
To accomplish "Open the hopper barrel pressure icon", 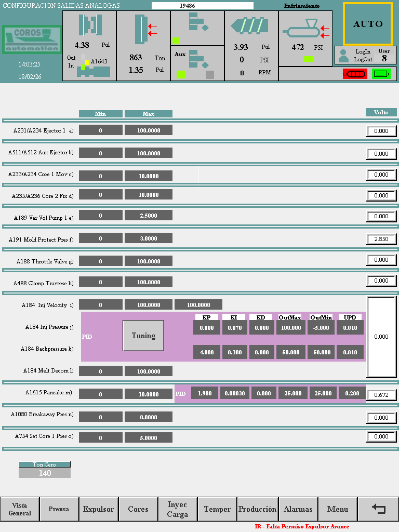I will click(305, 30).
